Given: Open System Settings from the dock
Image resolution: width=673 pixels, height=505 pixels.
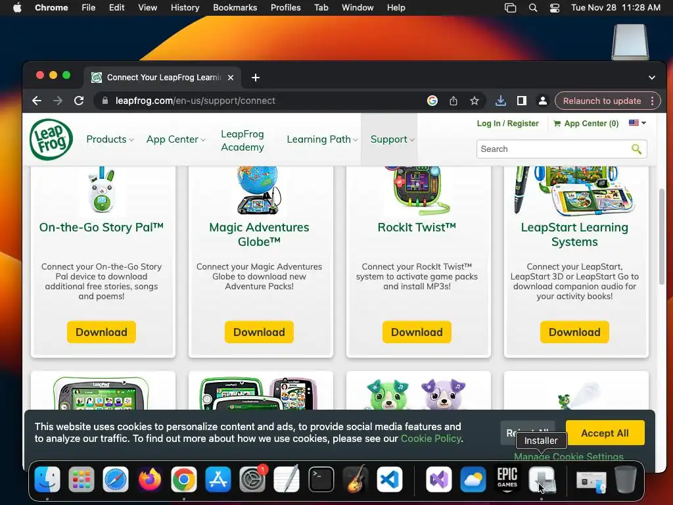Looking at the screenshot, I should tap(252, 479).
